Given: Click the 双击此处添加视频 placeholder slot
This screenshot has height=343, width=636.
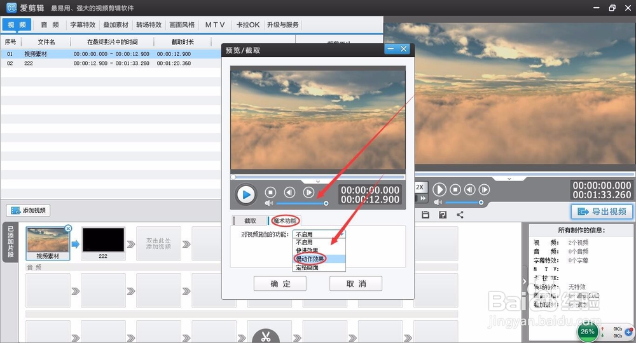Looking at the screenshot, I should (158, 243).
